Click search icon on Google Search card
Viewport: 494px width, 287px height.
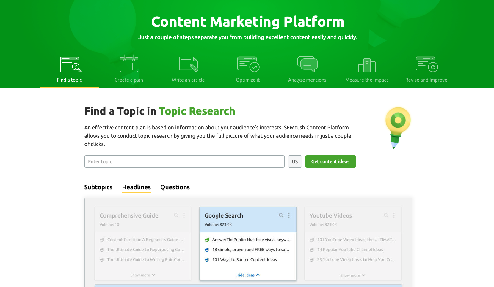281,215
